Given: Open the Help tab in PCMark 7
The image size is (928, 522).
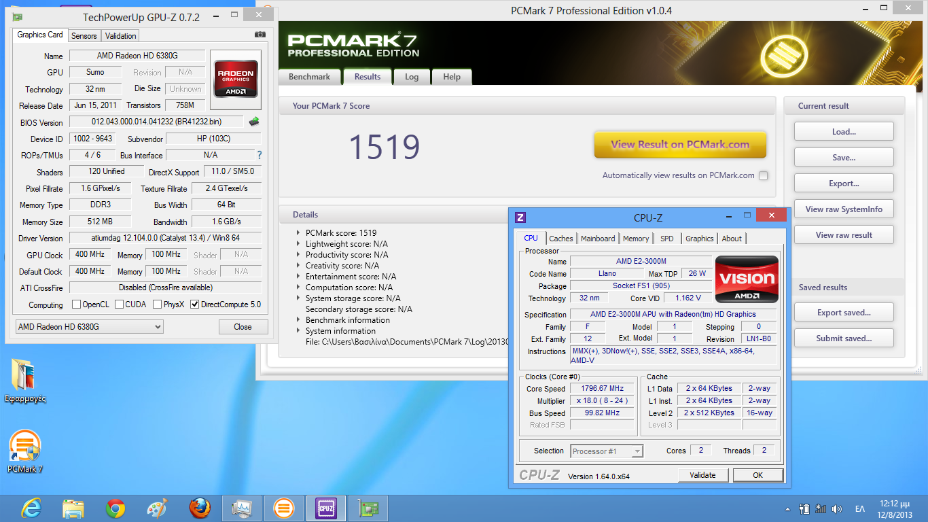Looking at the screenshot, I should coord(452,77).
